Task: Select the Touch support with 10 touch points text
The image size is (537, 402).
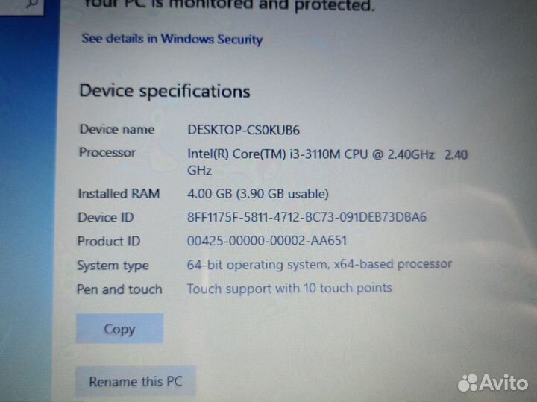Action: [289, 289]
